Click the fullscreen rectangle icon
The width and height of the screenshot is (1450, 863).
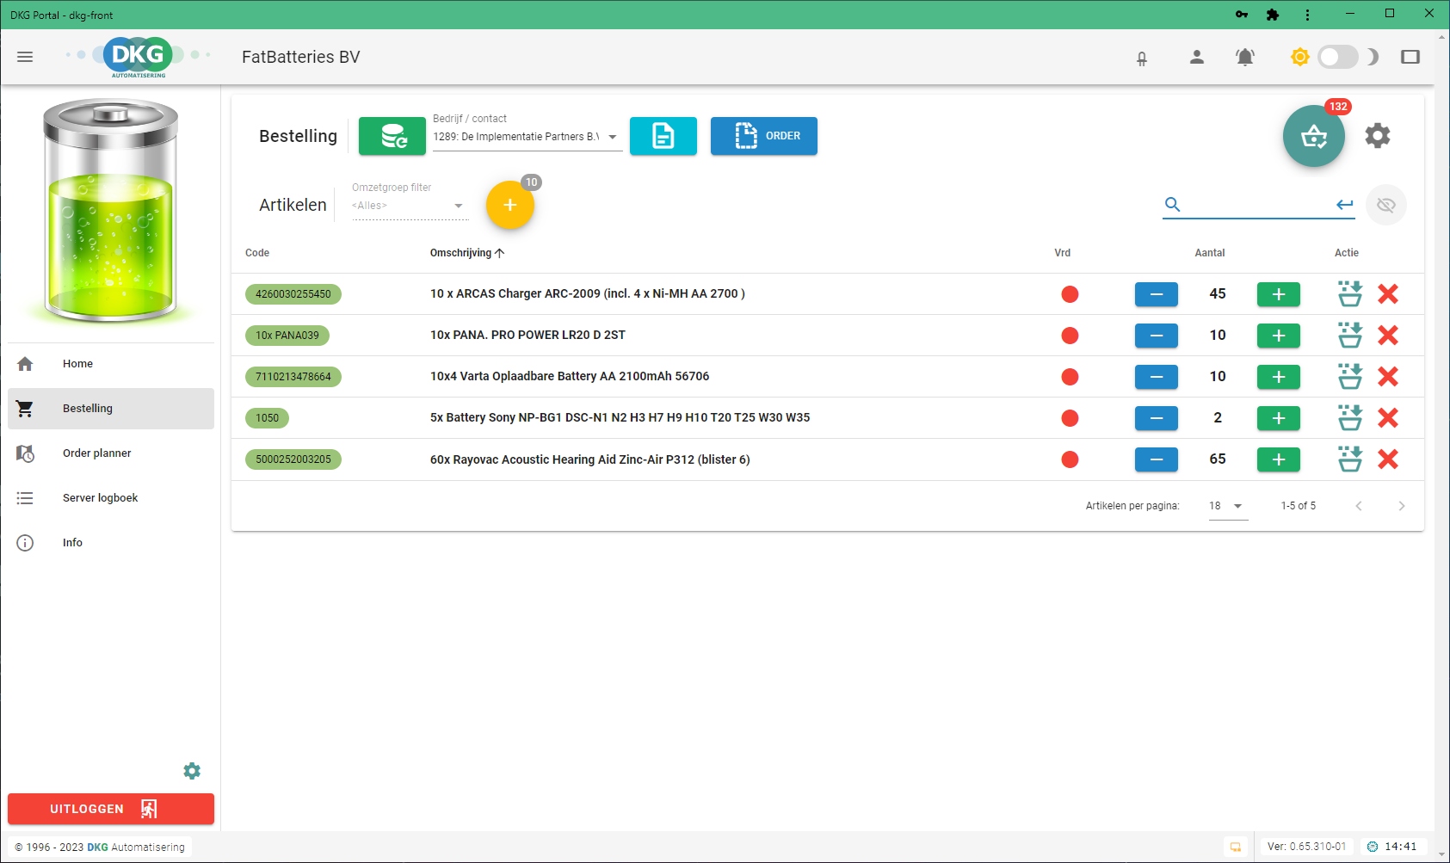1410,57
